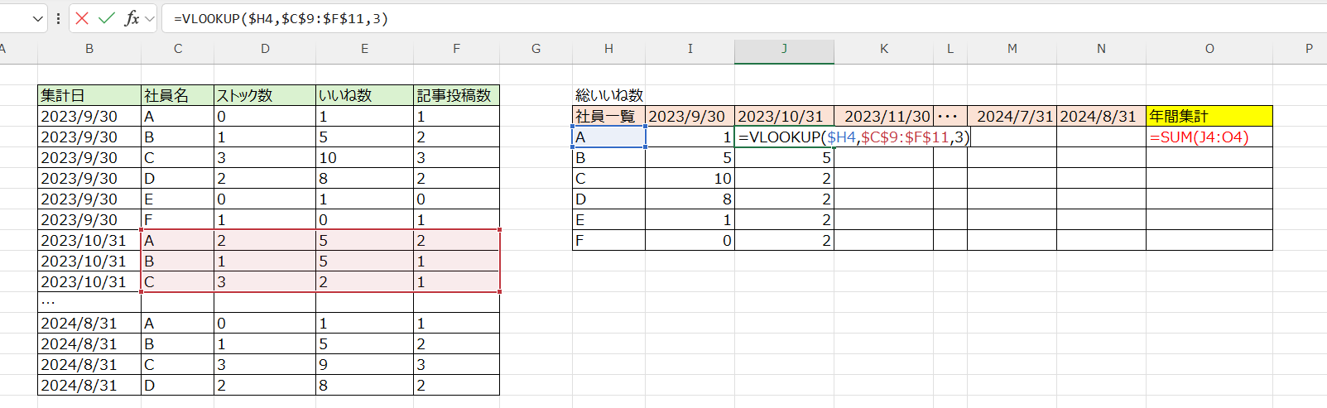This screenshot has width=1327, height=408.
Task: Select column C header
Action: pyautogui.click(x=178, y=49)
